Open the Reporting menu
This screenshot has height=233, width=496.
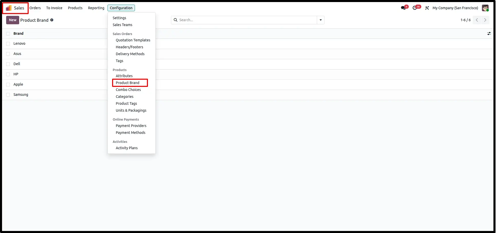click(x=96, y=8)
